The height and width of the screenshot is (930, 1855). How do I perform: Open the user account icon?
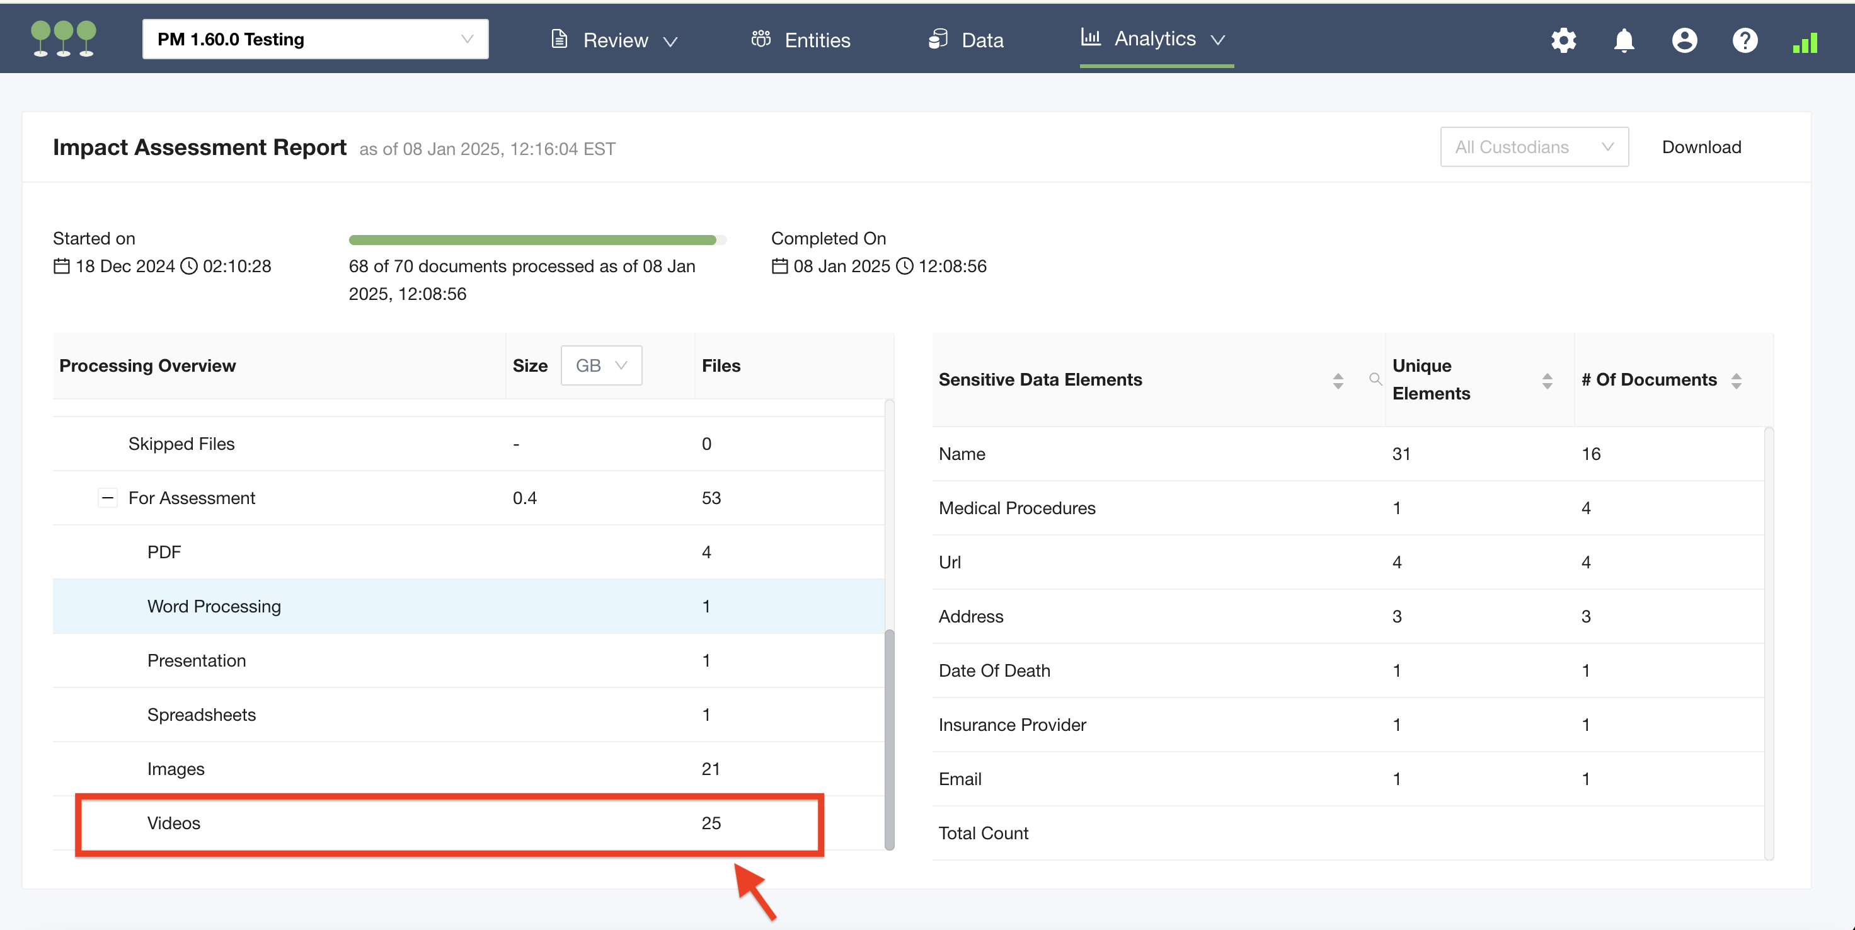(x=1684, y=40)
